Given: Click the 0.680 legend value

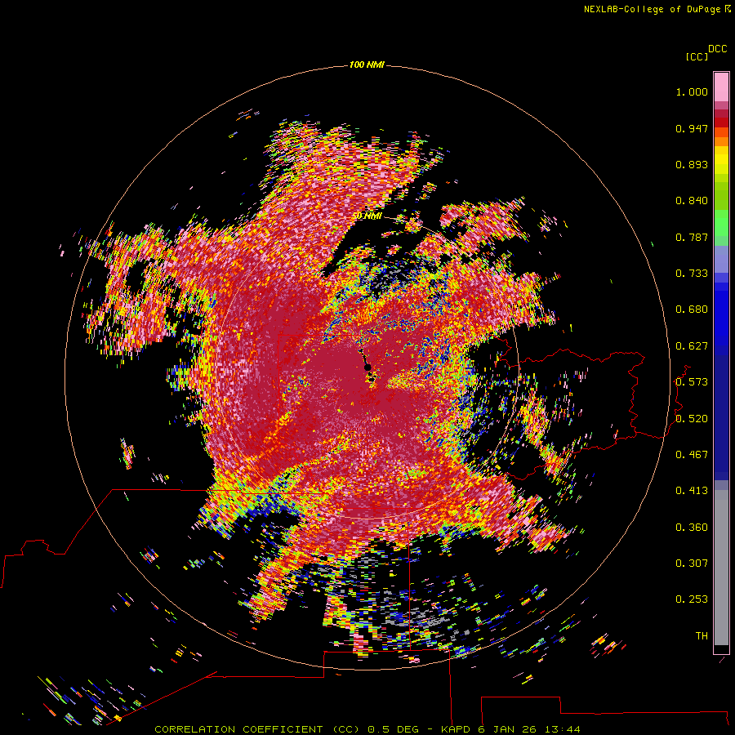Looking at the screenshot, I should (x=692, y=310).
